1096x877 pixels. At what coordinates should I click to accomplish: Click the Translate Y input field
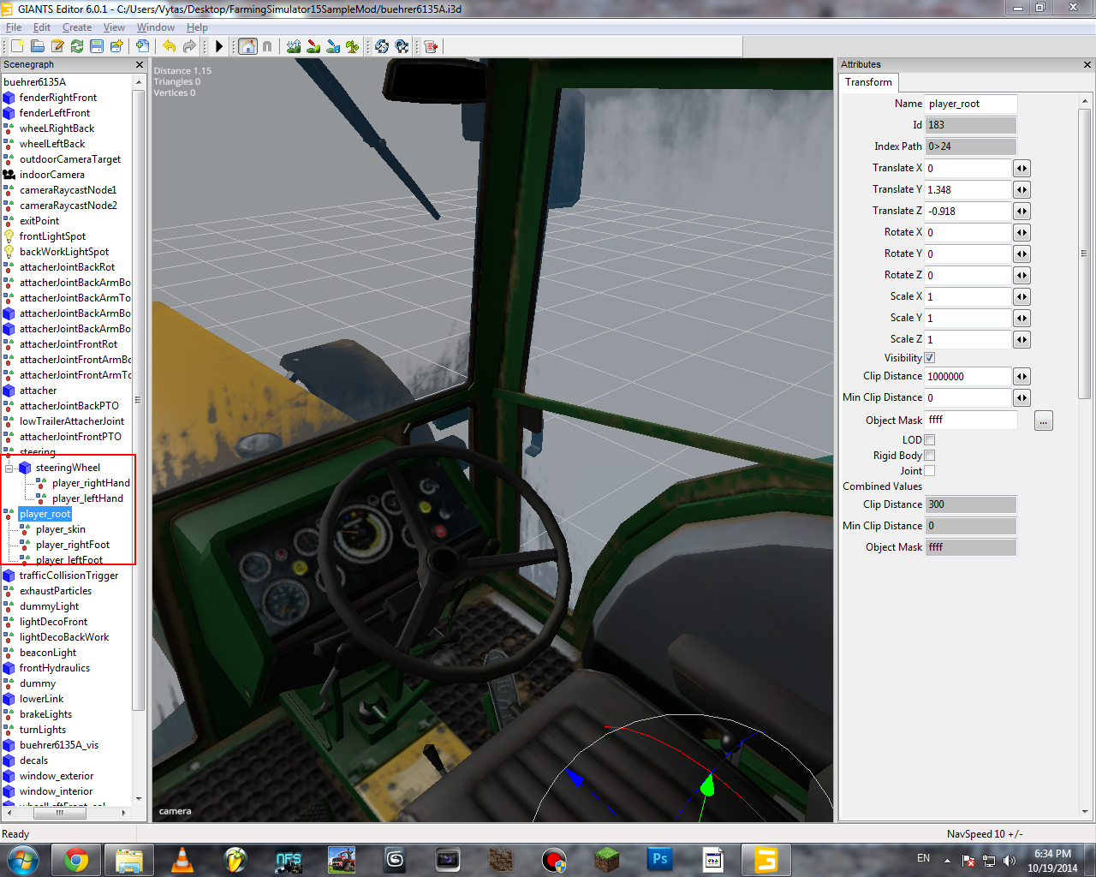[x=968, y=190]
